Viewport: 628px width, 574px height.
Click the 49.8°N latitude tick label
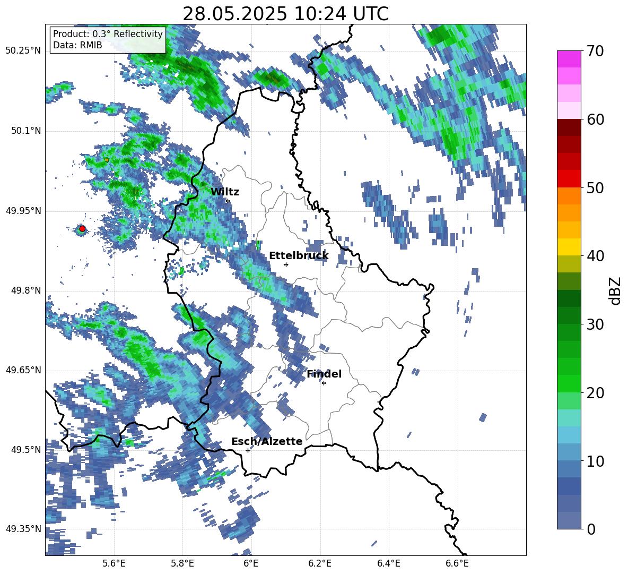(26, 290)
